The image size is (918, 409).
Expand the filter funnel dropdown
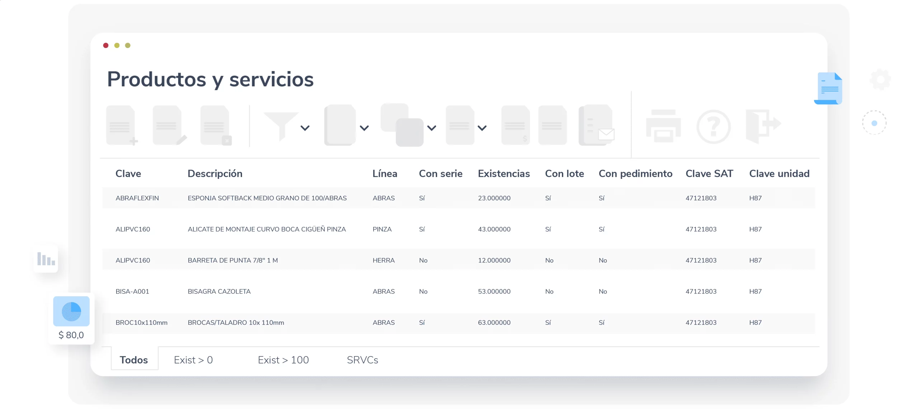(x=305, y=127)
